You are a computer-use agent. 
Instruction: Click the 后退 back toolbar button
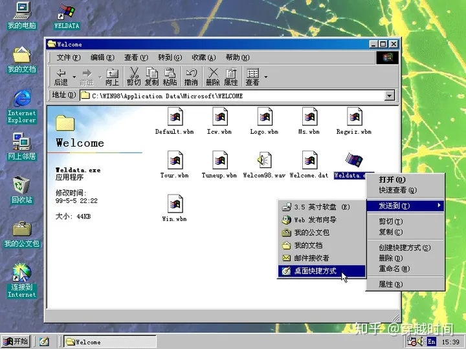[x=61, y=77]
